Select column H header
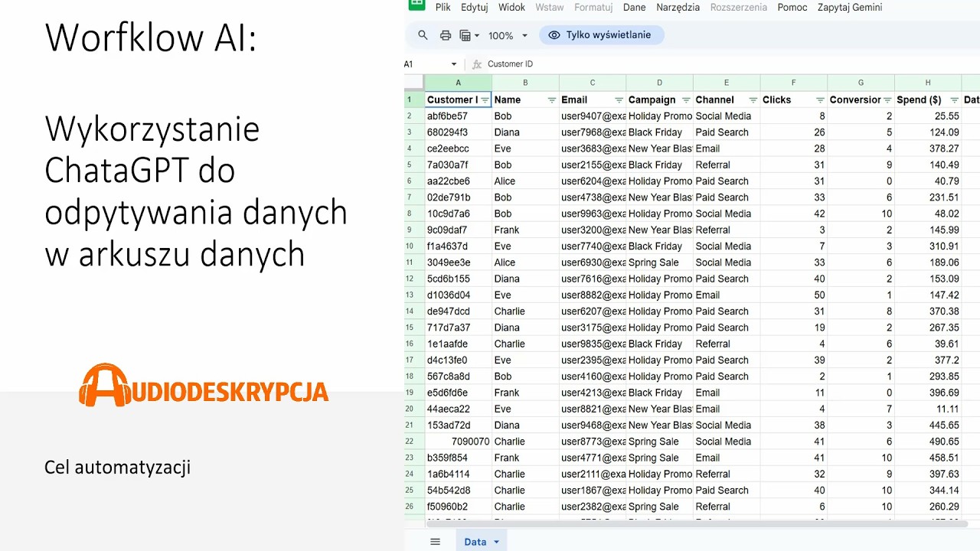Image resolution: width=980 pixels, height=551 pixels. pos(928,83)
